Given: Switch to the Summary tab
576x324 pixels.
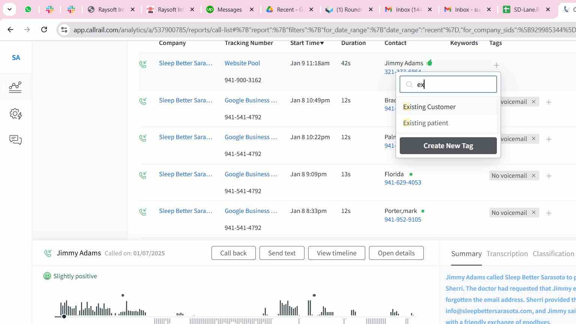Looking at the screenshot, I should 466,254.
